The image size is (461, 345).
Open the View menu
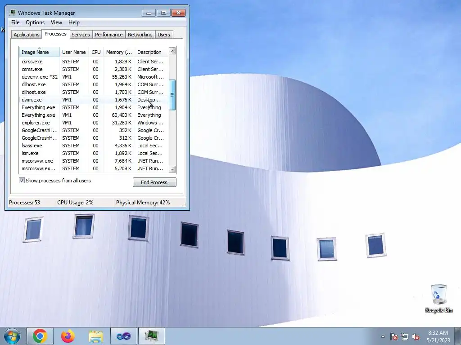[x=56, y=22]
